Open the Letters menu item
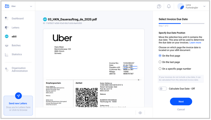Viewport: 211px width, 120px height. 15,28
